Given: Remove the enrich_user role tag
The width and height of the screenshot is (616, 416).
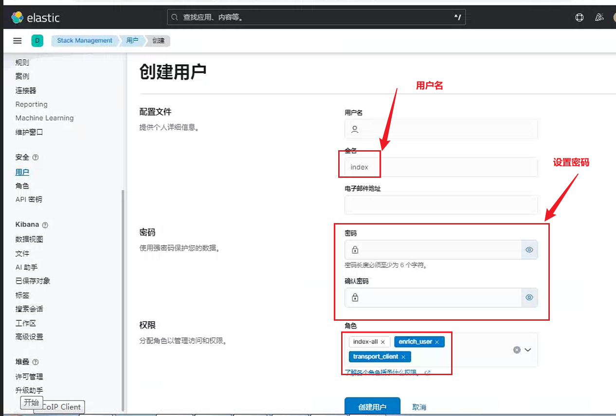Looking at the screenshot, I should [x=437, y=342].
